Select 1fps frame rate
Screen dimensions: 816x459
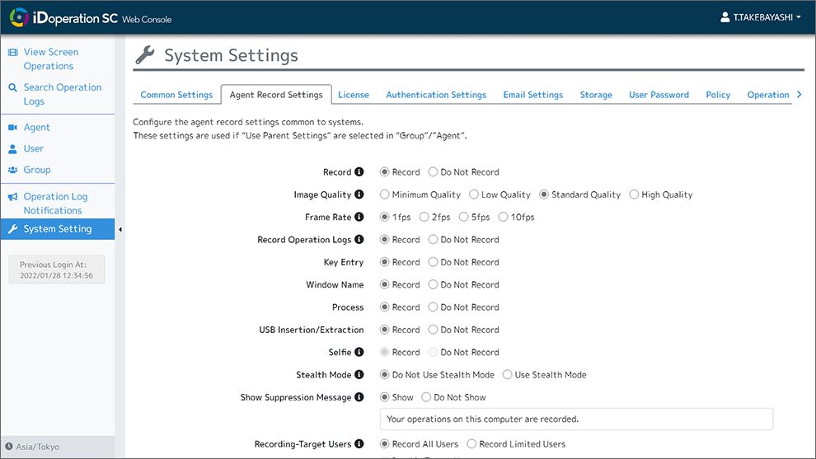click(385, 217)
